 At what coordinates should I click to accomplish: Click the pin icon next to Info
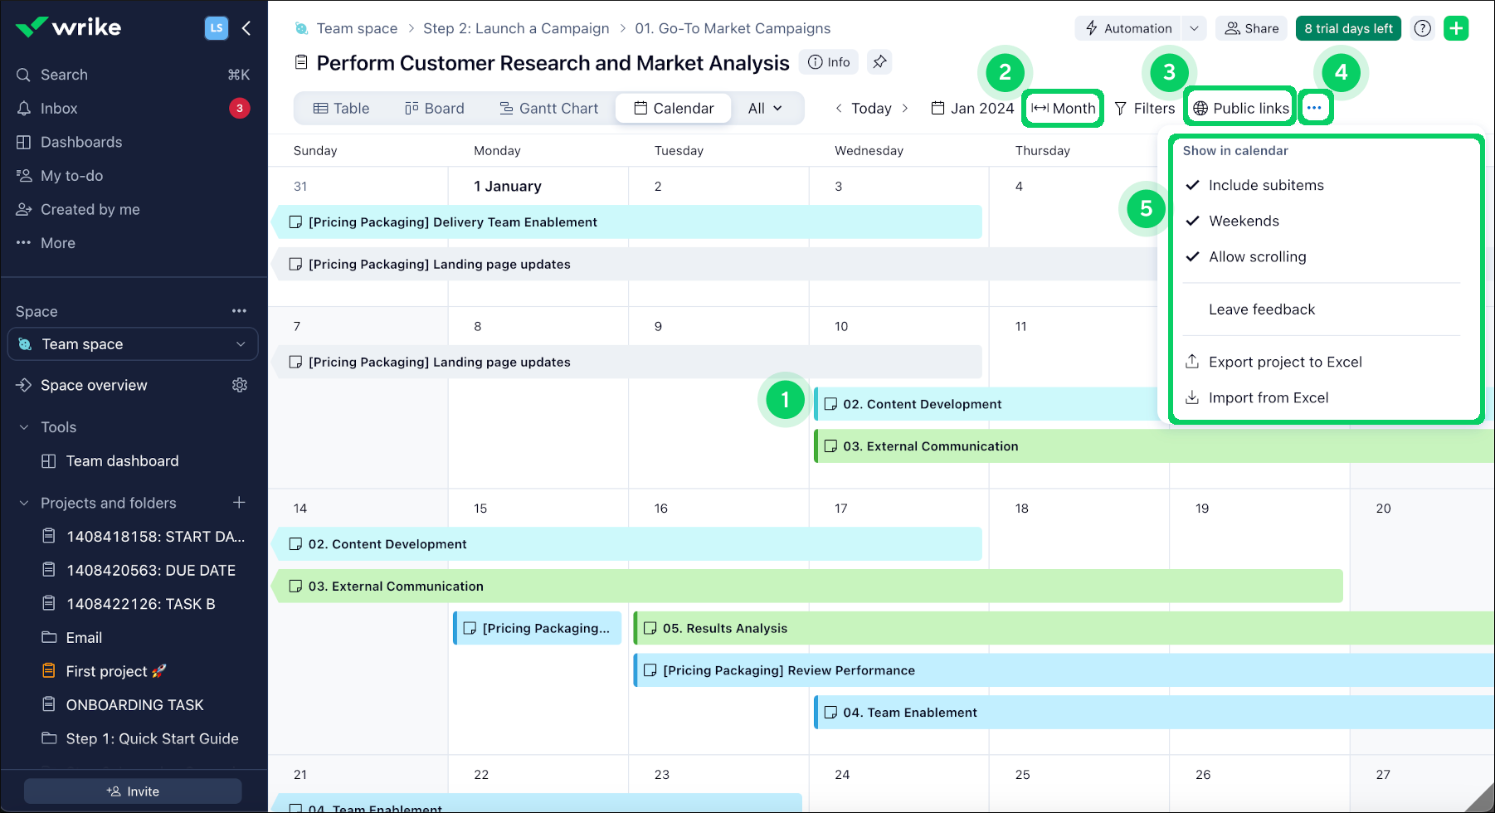point(879,62)
